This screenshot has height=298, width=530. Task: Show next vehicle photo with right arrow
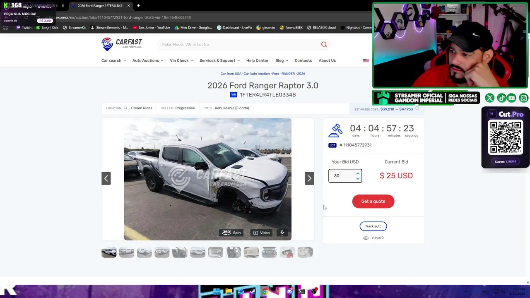[x=309, y=178]
